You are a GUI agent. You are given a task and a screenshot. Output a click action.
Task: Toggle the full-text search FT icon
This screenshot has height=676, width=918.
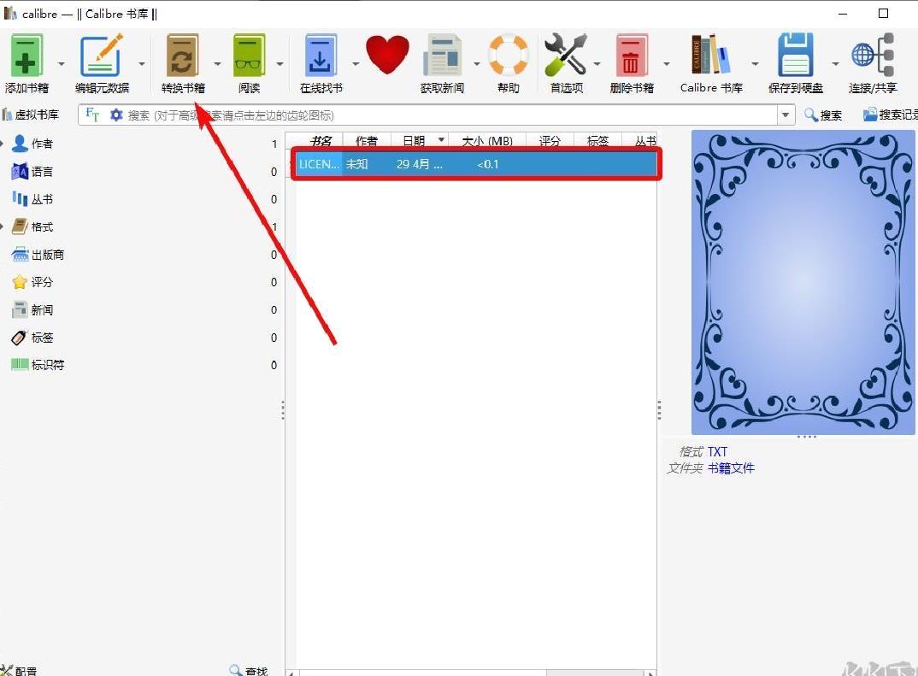click(x=92, y=115)
